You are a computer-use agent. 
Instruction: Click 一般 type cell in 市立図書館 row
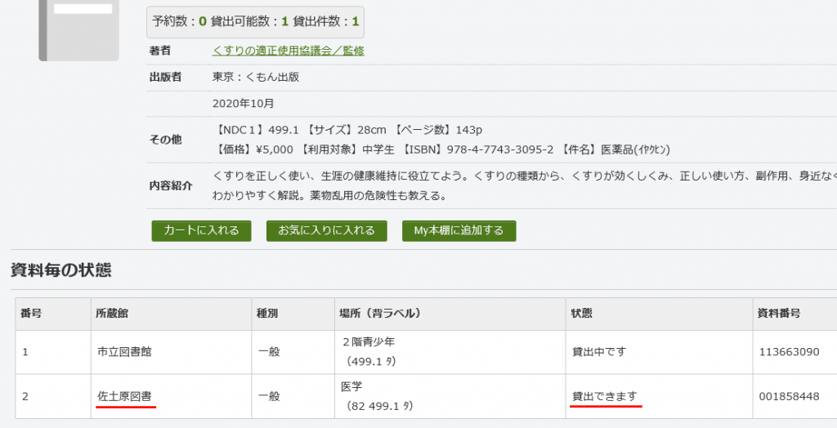tap(293, 352)
